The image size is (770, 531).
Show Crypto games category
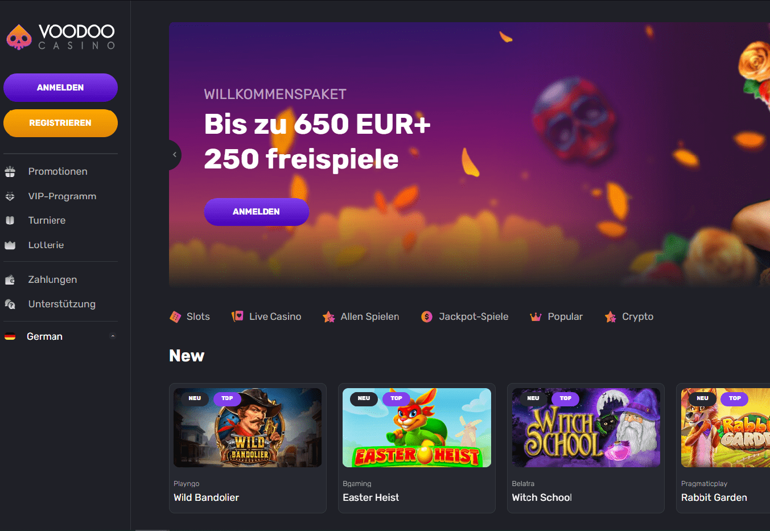click(629, 316)
